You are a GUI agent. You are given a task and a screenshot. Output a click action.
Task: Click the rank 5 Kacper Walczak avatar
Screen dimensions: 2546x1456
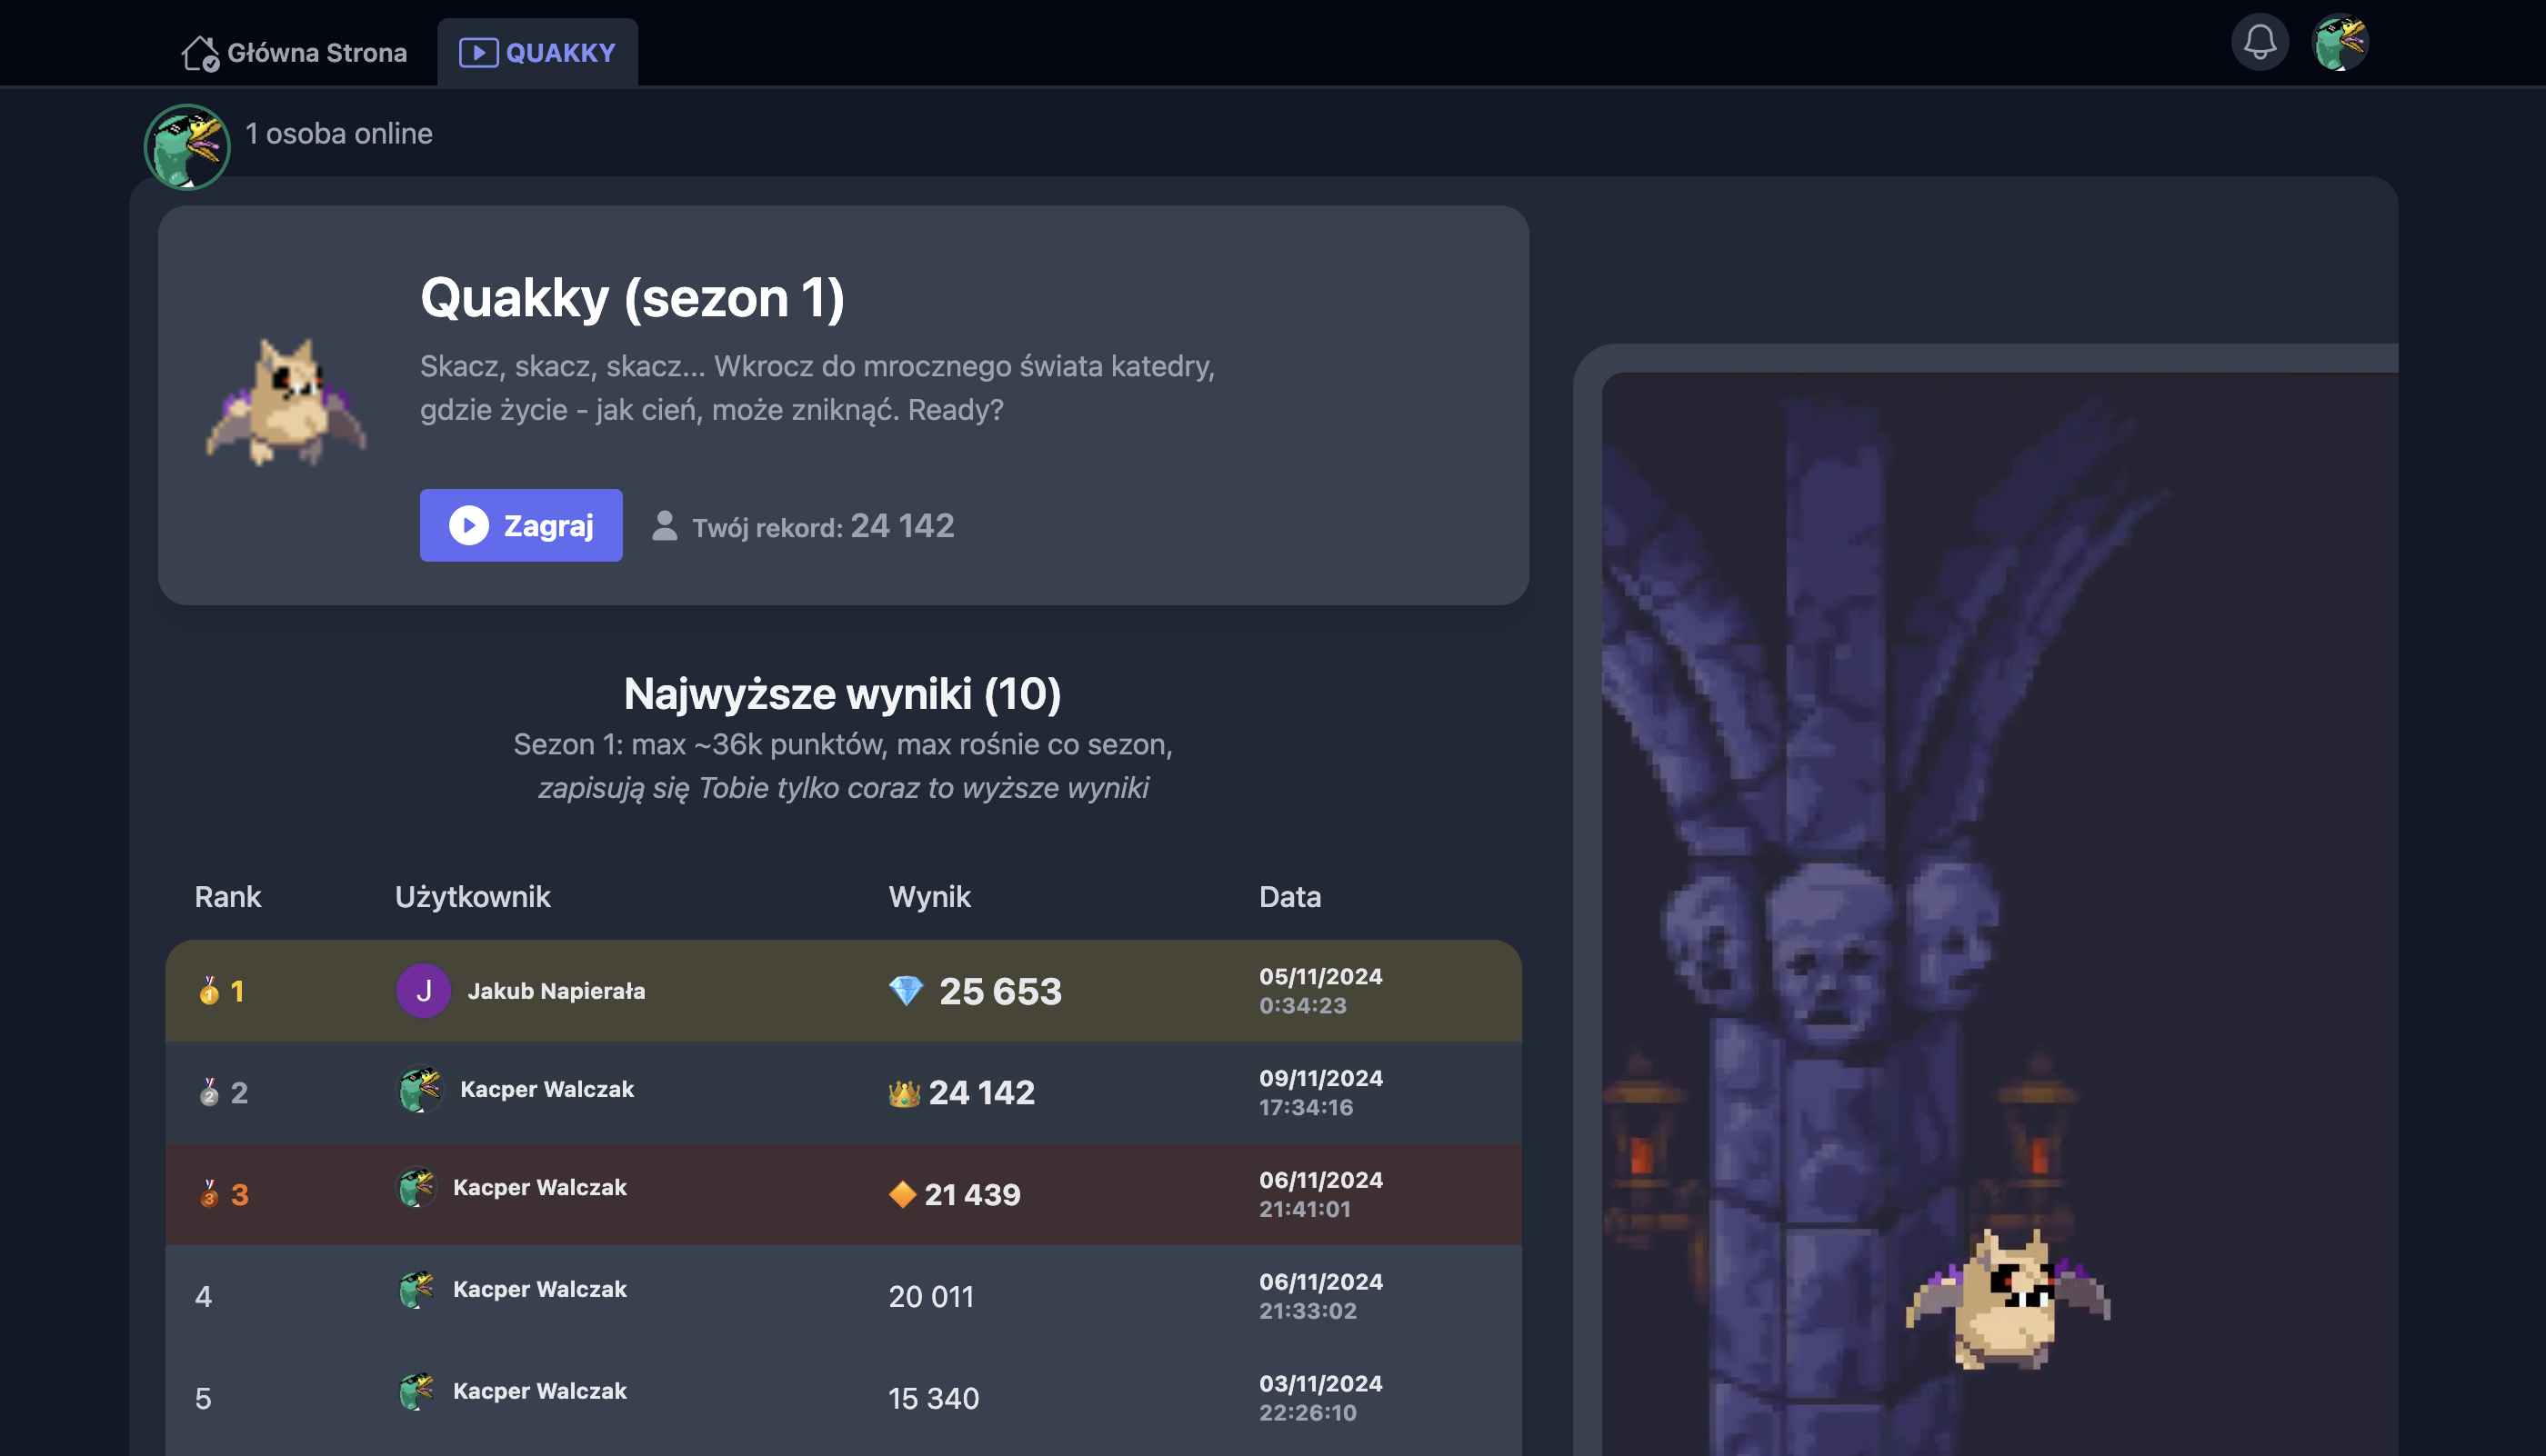coord(416,1391)
